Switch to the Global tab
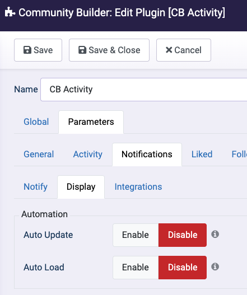Screen dimensions: 247x295 [36, 121]
